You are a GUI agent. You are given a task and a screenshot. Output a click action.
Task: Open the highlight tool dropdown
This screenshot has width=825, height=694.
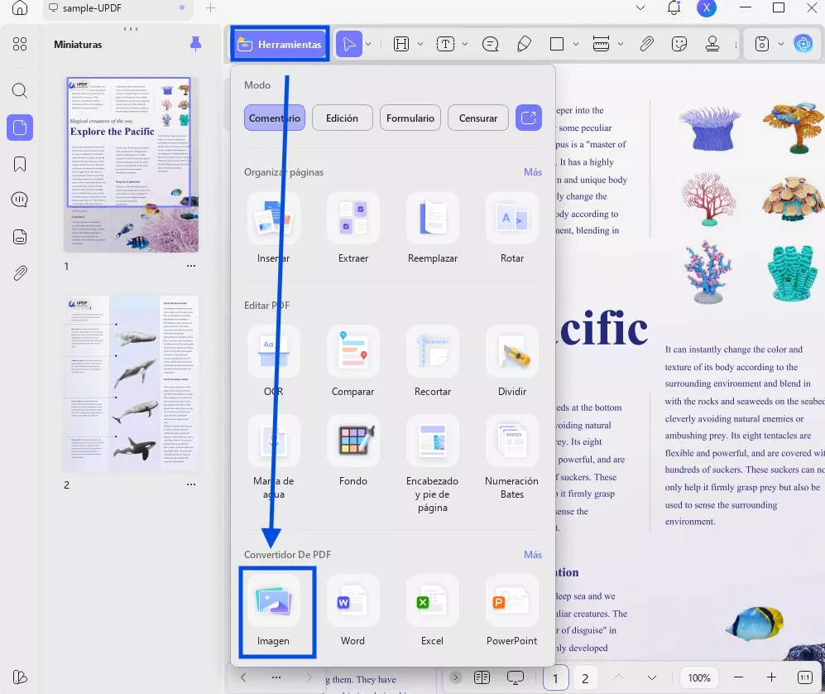pyautogui.click(x=420, y=44)
